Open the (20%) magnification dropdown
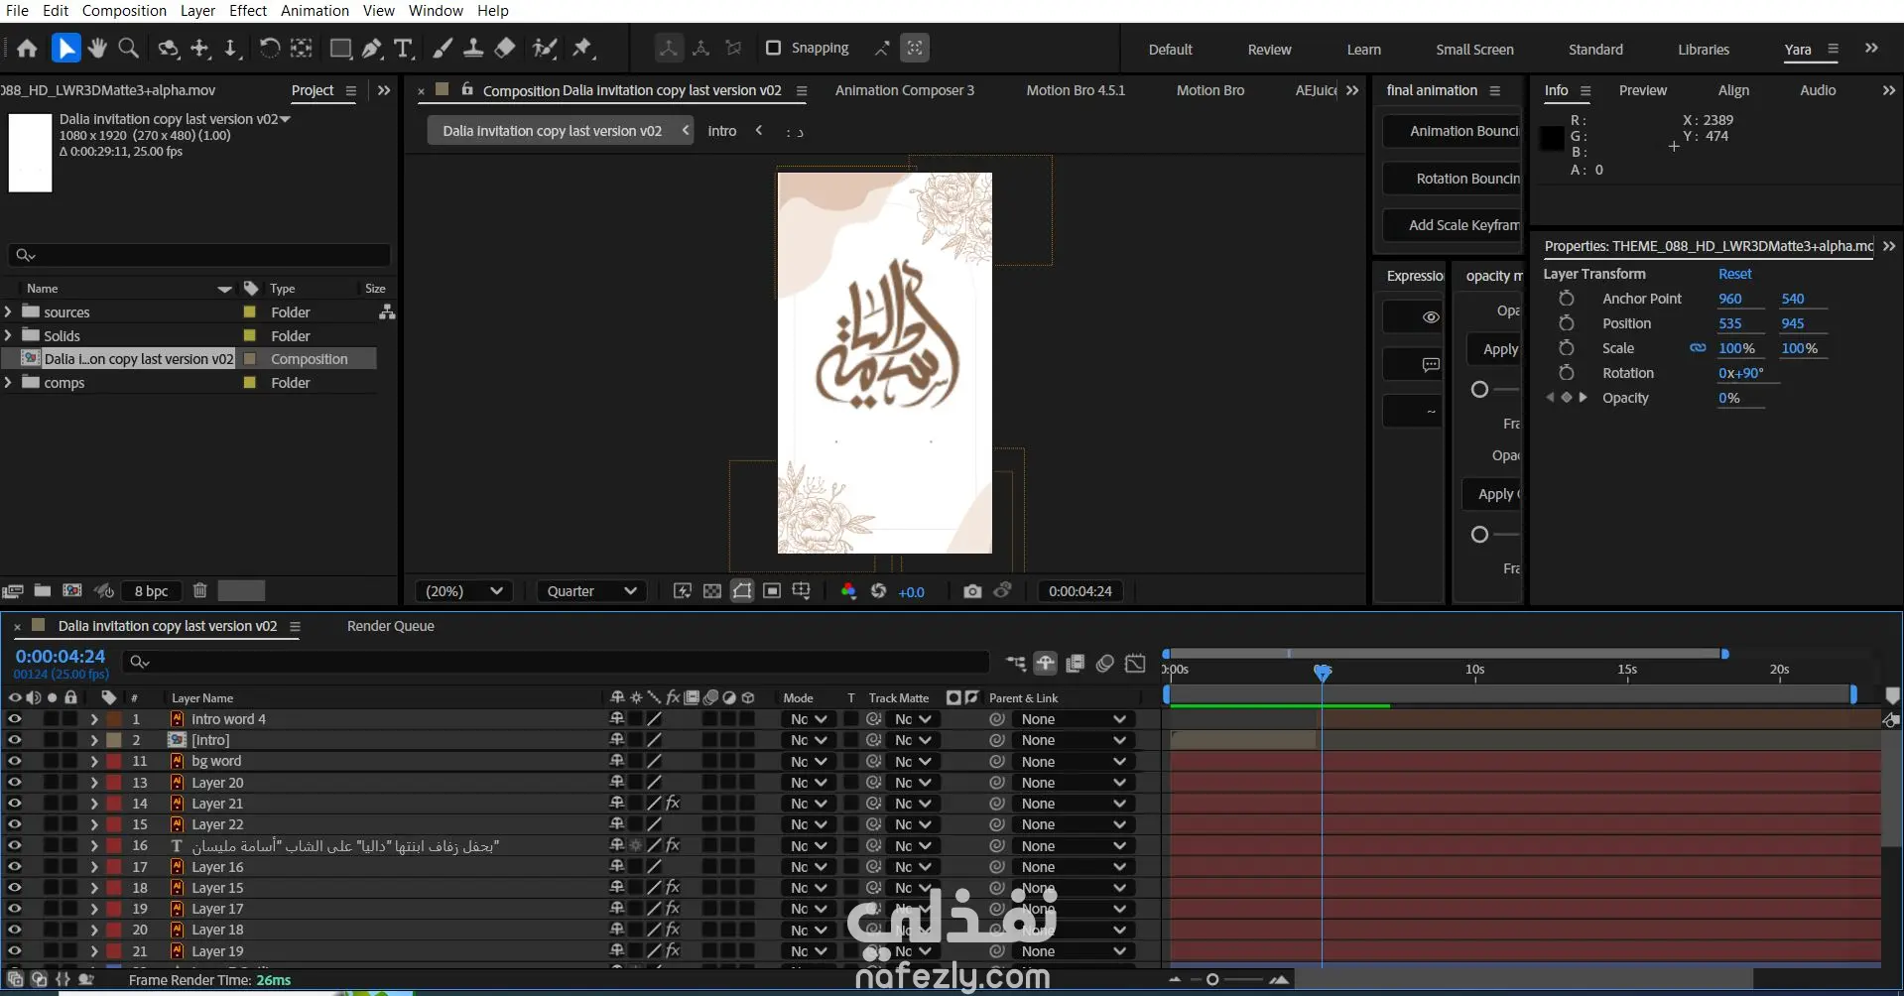Viewport: 1904px width, 996px height. 464,591
